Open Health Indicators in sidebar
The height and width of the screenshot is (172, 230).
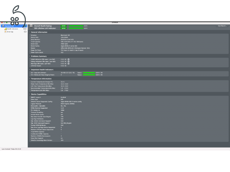coord(13,29)
